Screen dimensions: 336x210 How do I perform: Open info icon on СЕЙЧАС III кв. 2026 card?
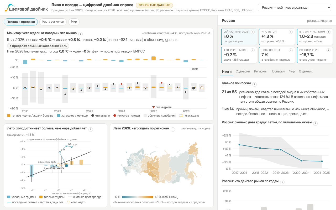(x=253, y=32)
